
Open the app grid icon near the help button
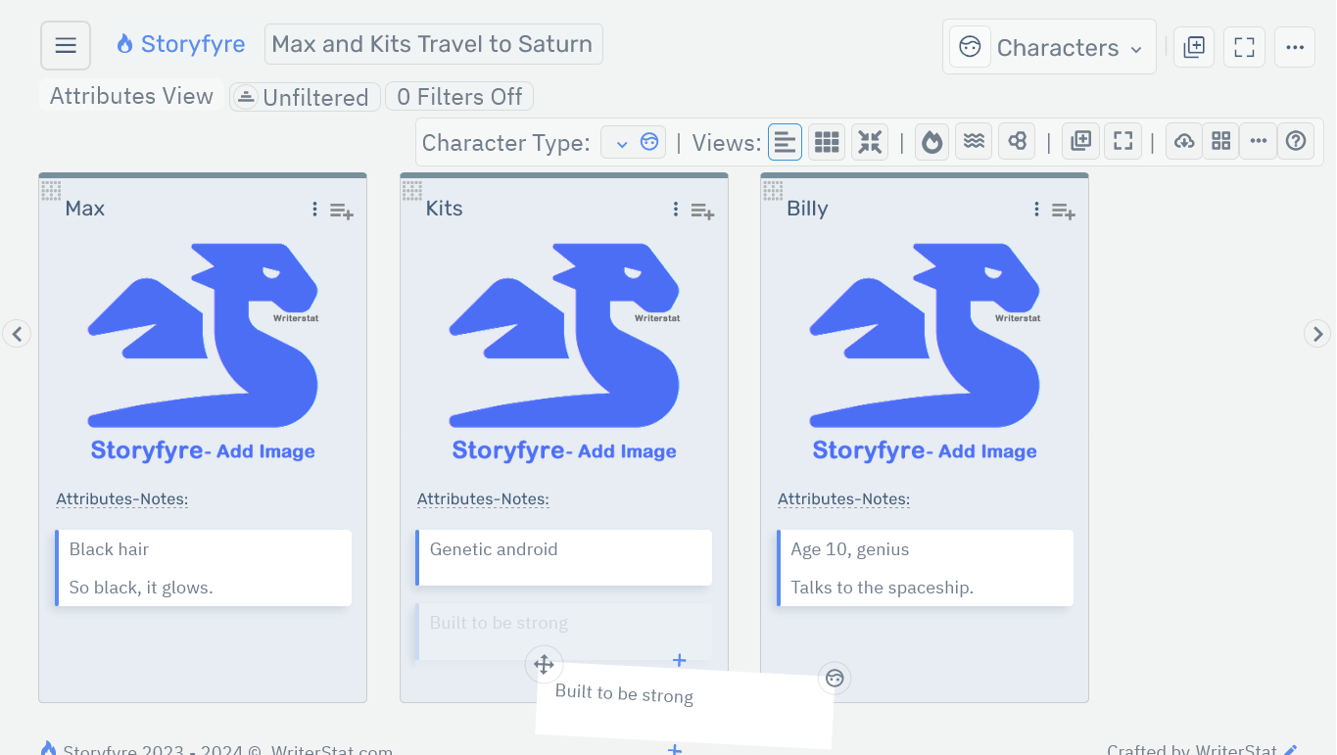(x=1220, y=141)
